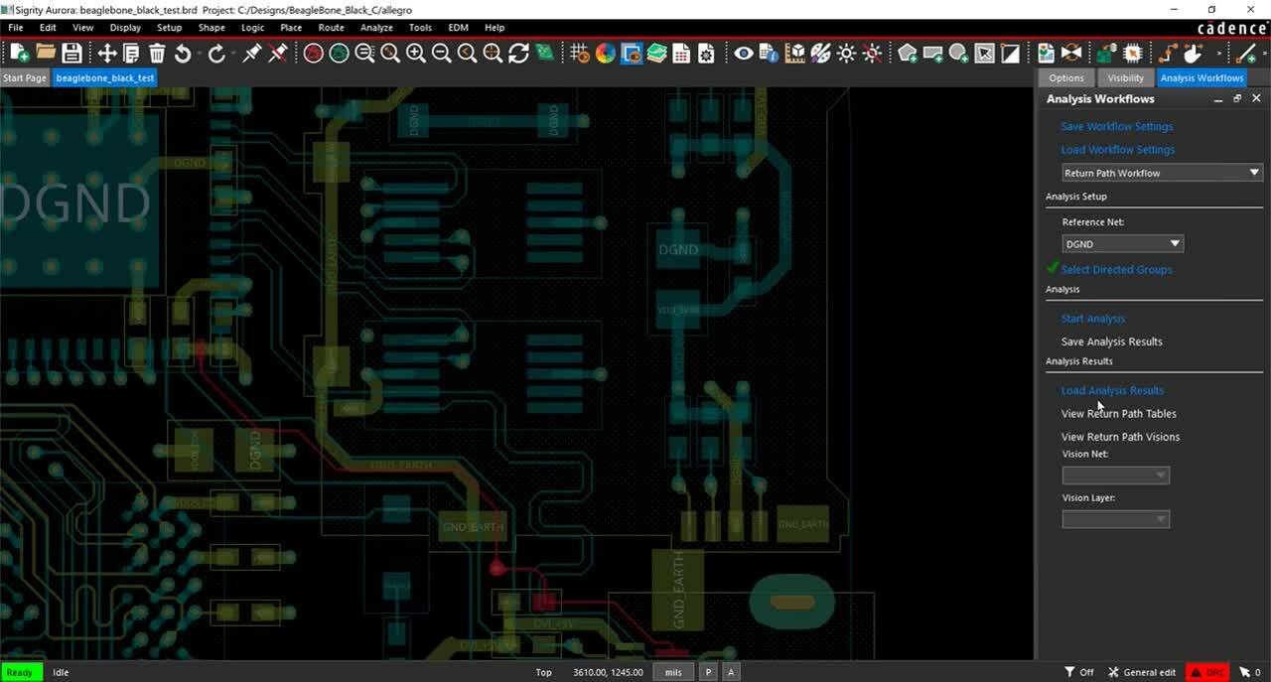
Task: Open the Analyze menu
Action: coord(376,28)
